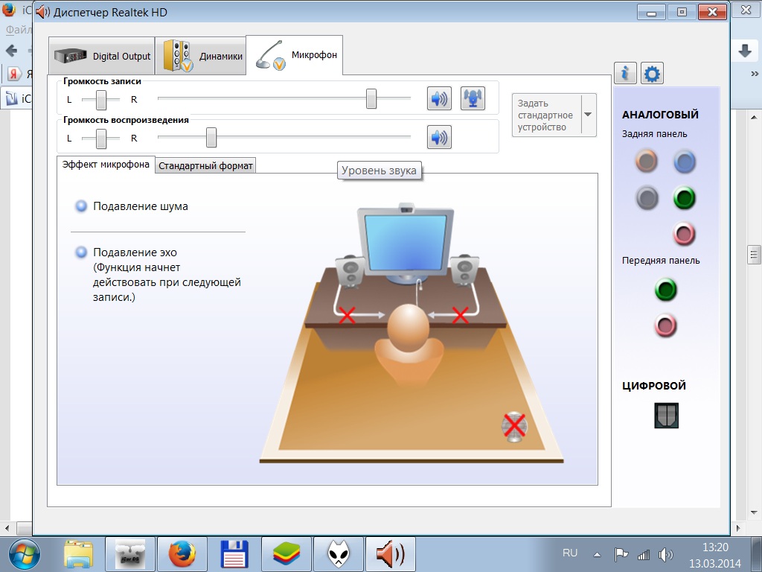The image size is (762, 572).
Task: Click the gray rear panel jack
Action: pos(647,198)
